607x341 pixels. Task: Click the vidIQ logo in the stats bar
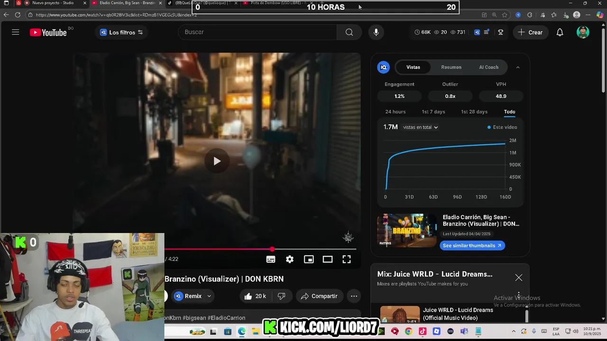click(477, 32)
